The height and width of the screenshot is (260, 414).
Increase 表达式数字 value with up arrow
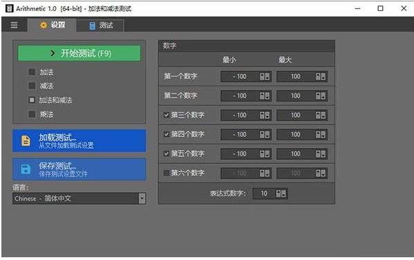pyautogui.click(x=279, y=194)
